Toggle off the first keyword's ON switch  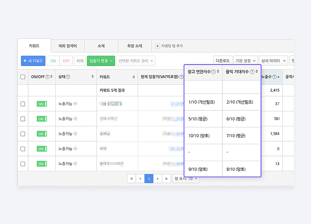(41, 104)
